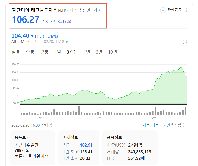The height and width of the screenshot is (166, 198).
Task: Click the chart peak near 125
Action: [x=181, y=67]
